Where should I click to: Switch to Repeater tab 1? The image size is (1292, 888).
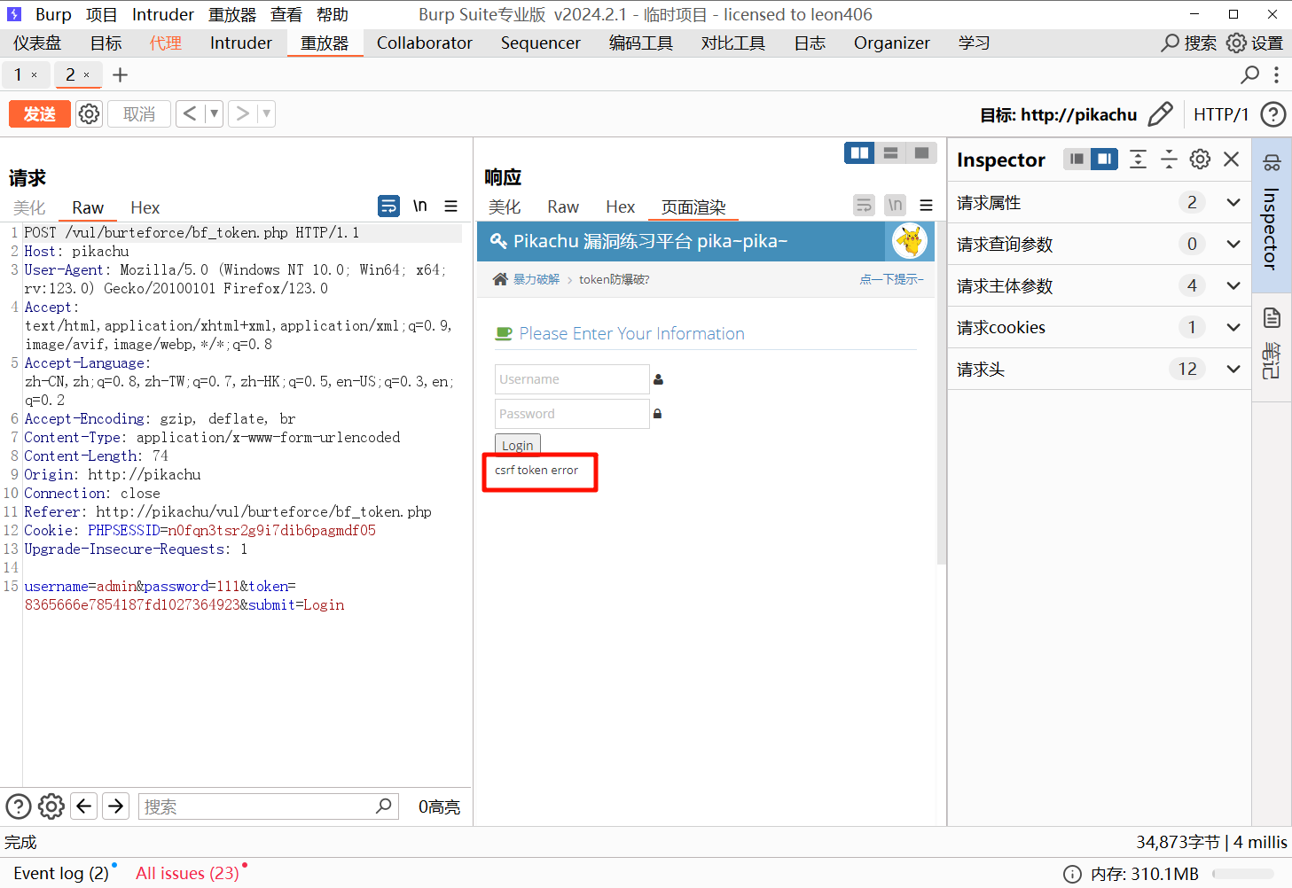(18, 75)
